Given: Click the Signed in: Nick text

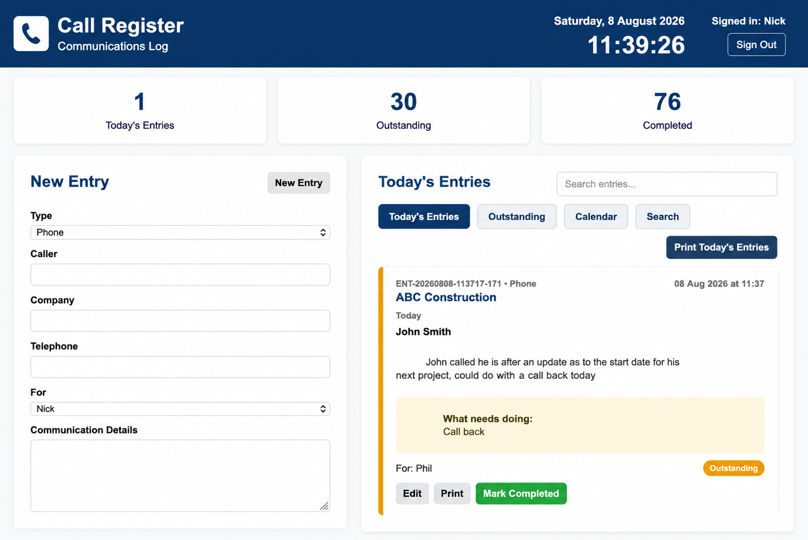Looking at the screenshot, I should click(x=748, y=21).
